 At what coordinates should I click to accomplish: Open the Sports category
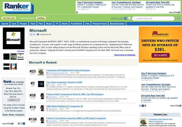coord(5,24)
